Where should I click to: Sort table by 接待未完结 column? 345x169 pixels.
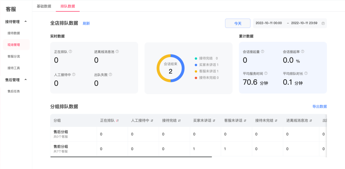[x=276, y=121]
